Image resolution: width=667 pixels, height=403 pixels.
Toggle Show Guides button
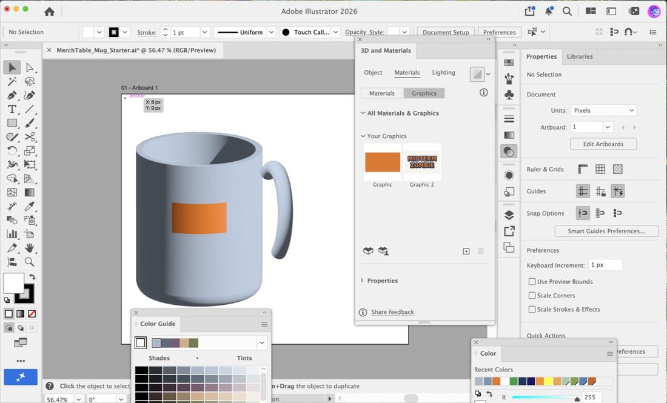583,192
